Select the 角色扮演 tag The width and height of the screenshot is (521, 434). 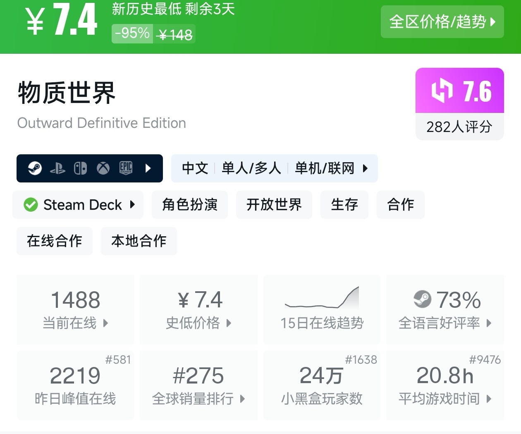pyautogui.click(x=190, y=205)
